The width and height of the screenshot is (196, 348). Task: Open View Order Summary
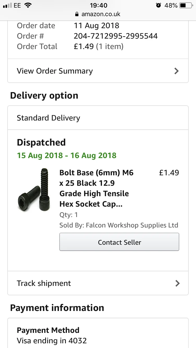tap(98, 71)
